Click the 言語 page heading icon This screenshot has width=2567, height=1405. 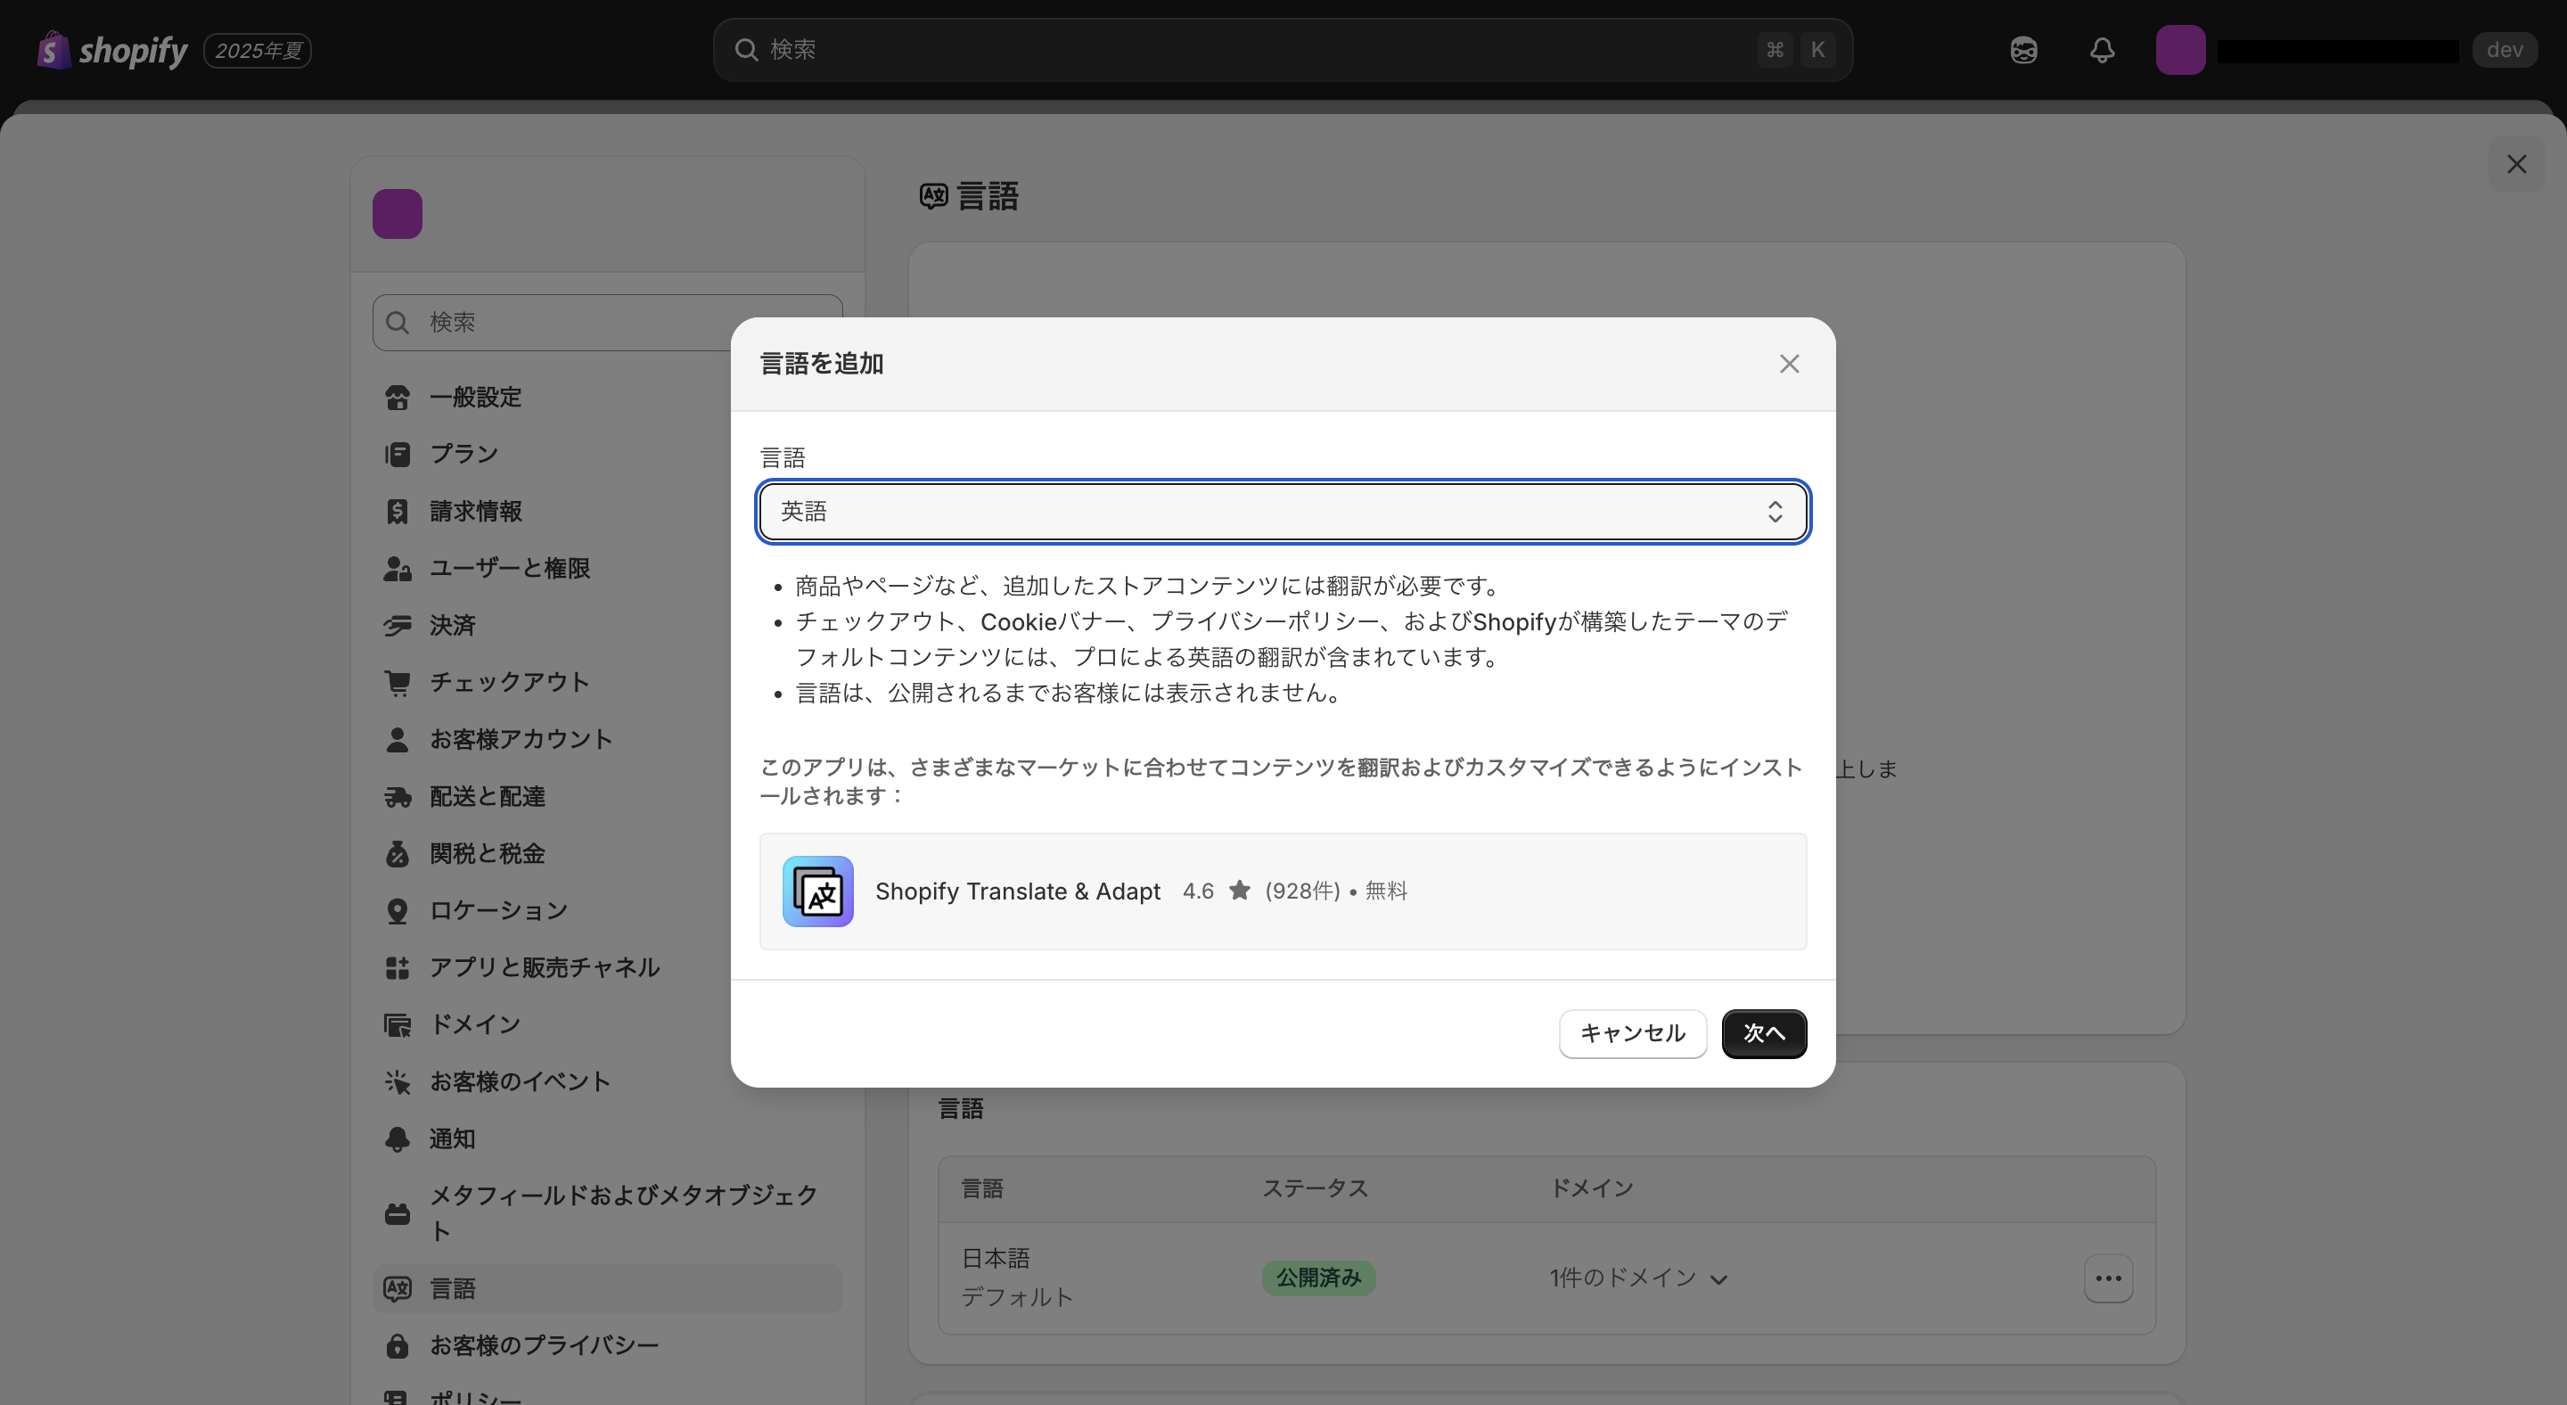click(932, 195)
